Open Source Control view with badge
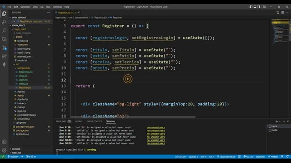291x163 pixels. (x=4, y=48)
